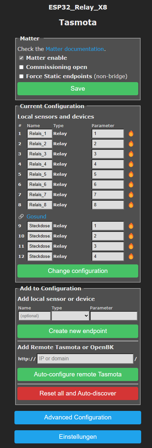Open the Matter documentation link
Image resolution: width=152 pixels, height=448 pixels.
75,49
